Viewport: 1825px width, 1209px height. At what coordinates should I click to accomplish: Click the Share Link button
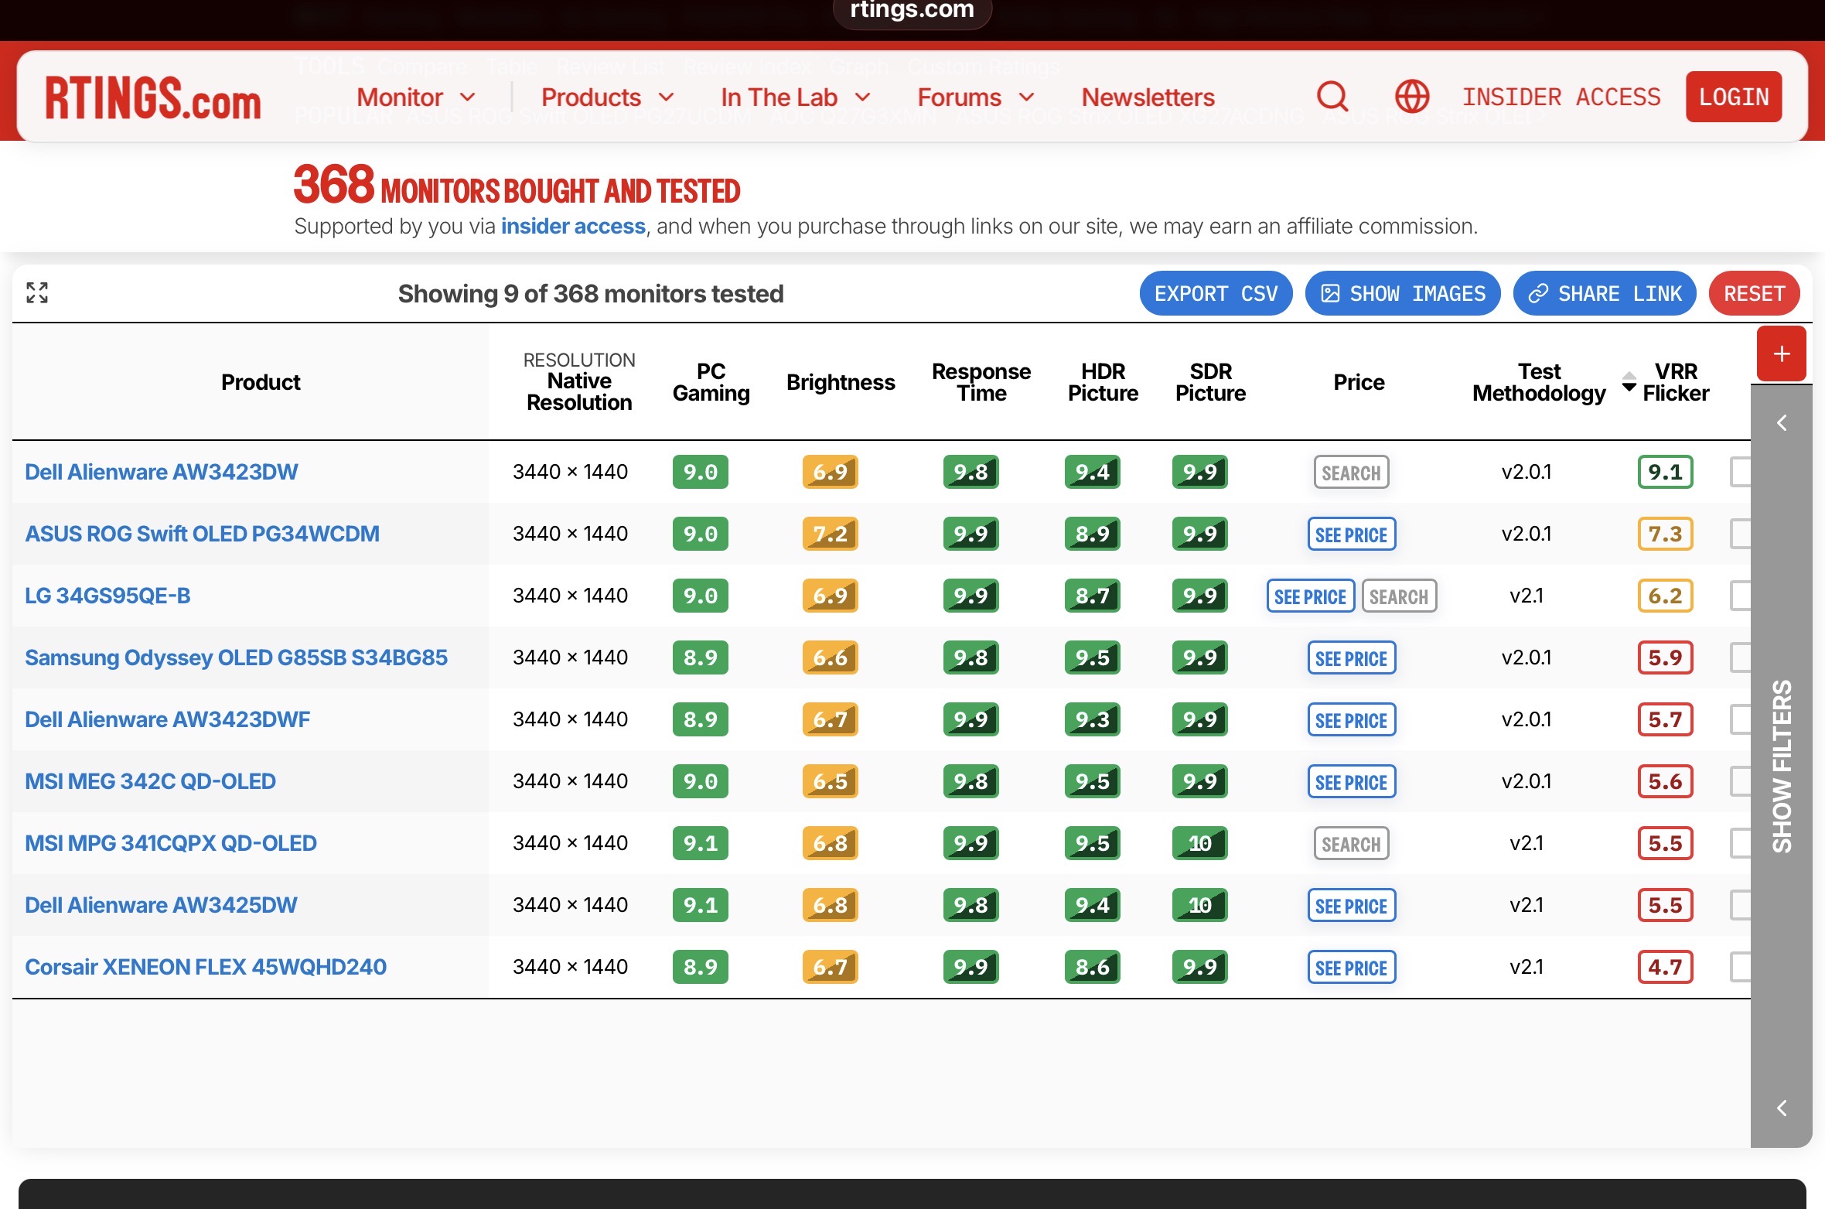[x=1604, y=293]
